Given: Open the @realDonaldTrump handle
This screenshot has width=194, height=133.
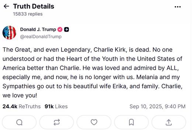Looking at the screenshot, I should 41,37.
